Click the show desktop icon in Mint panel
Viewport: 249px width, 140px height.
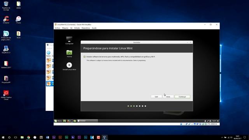point(64,121)
